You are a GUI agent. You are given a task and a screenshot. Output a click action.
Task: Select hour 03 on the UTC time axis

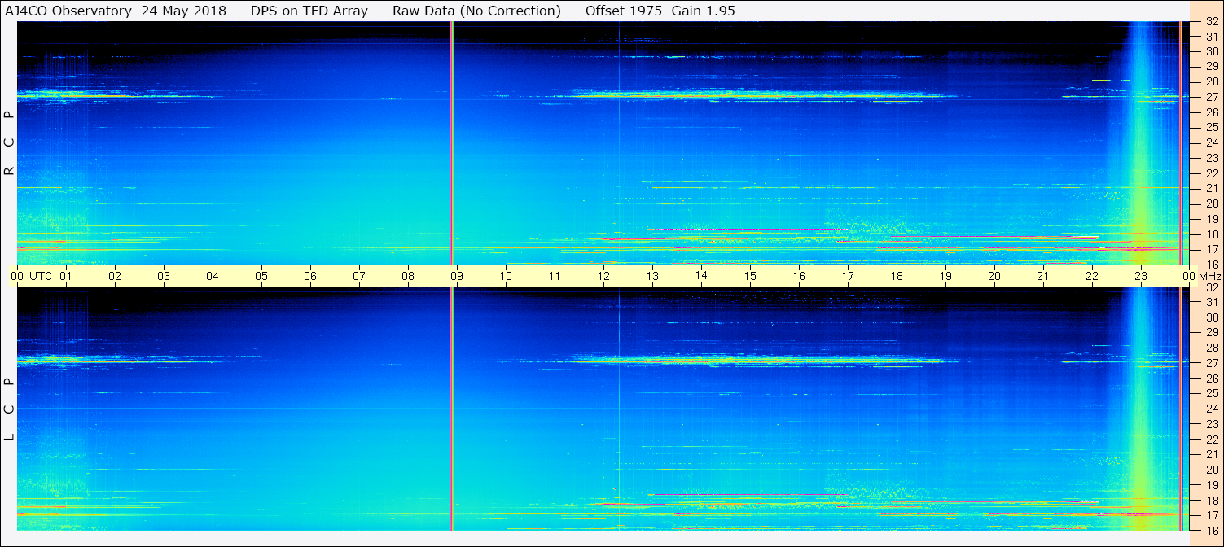[164, 276]
